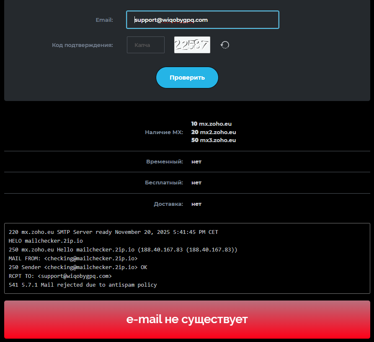The image size is (374, 342).
Task: Click the 'Наличие MX' label
Action: click(164, 132)
